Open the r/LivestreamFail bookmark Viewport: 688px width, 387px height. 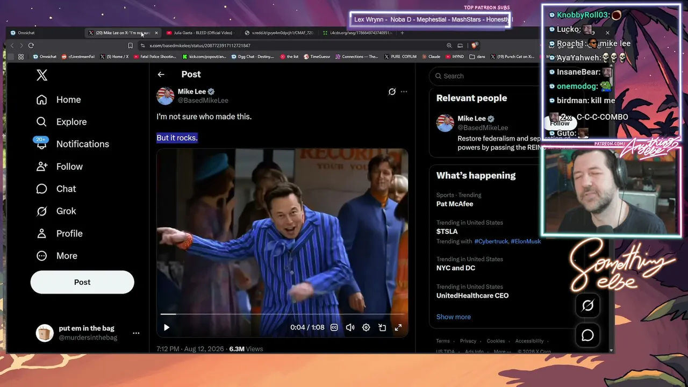tap(78, 56)
